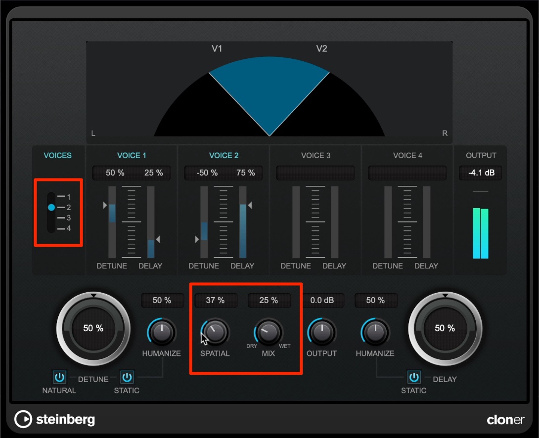The height and width of the screenshot is (438, 539).
Task: Click the output level meter bars
Action: (481, 233)
